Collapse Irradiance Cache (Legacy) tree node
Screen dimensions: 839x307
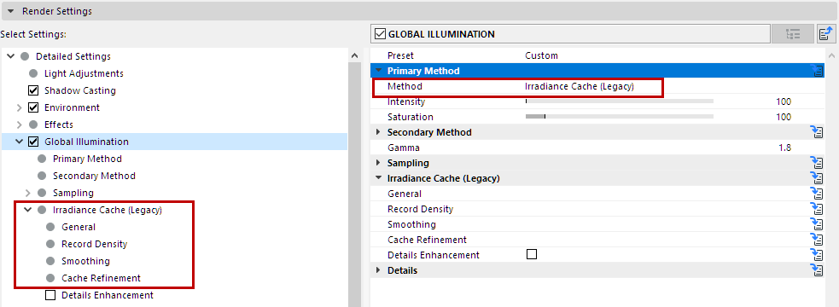(x=28, y=210)
